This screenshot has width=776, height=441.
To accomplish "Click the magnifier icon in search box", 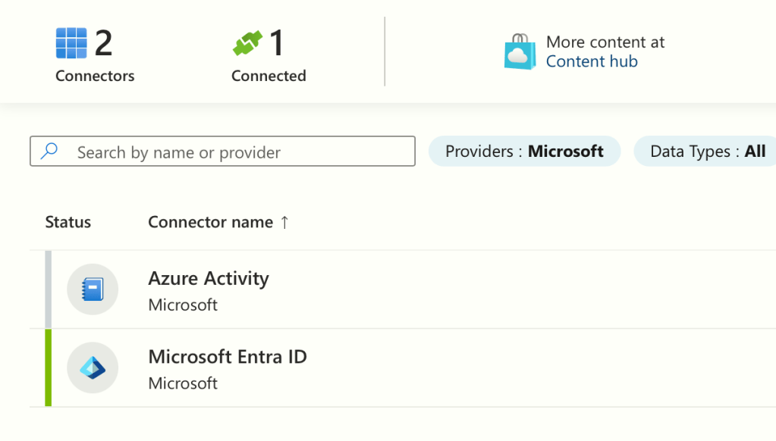I will [x=49, y=152].
